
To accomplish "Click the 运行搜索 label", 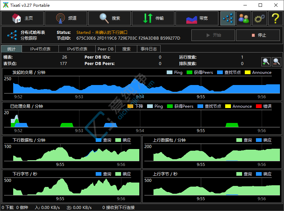I will [188, 57].
